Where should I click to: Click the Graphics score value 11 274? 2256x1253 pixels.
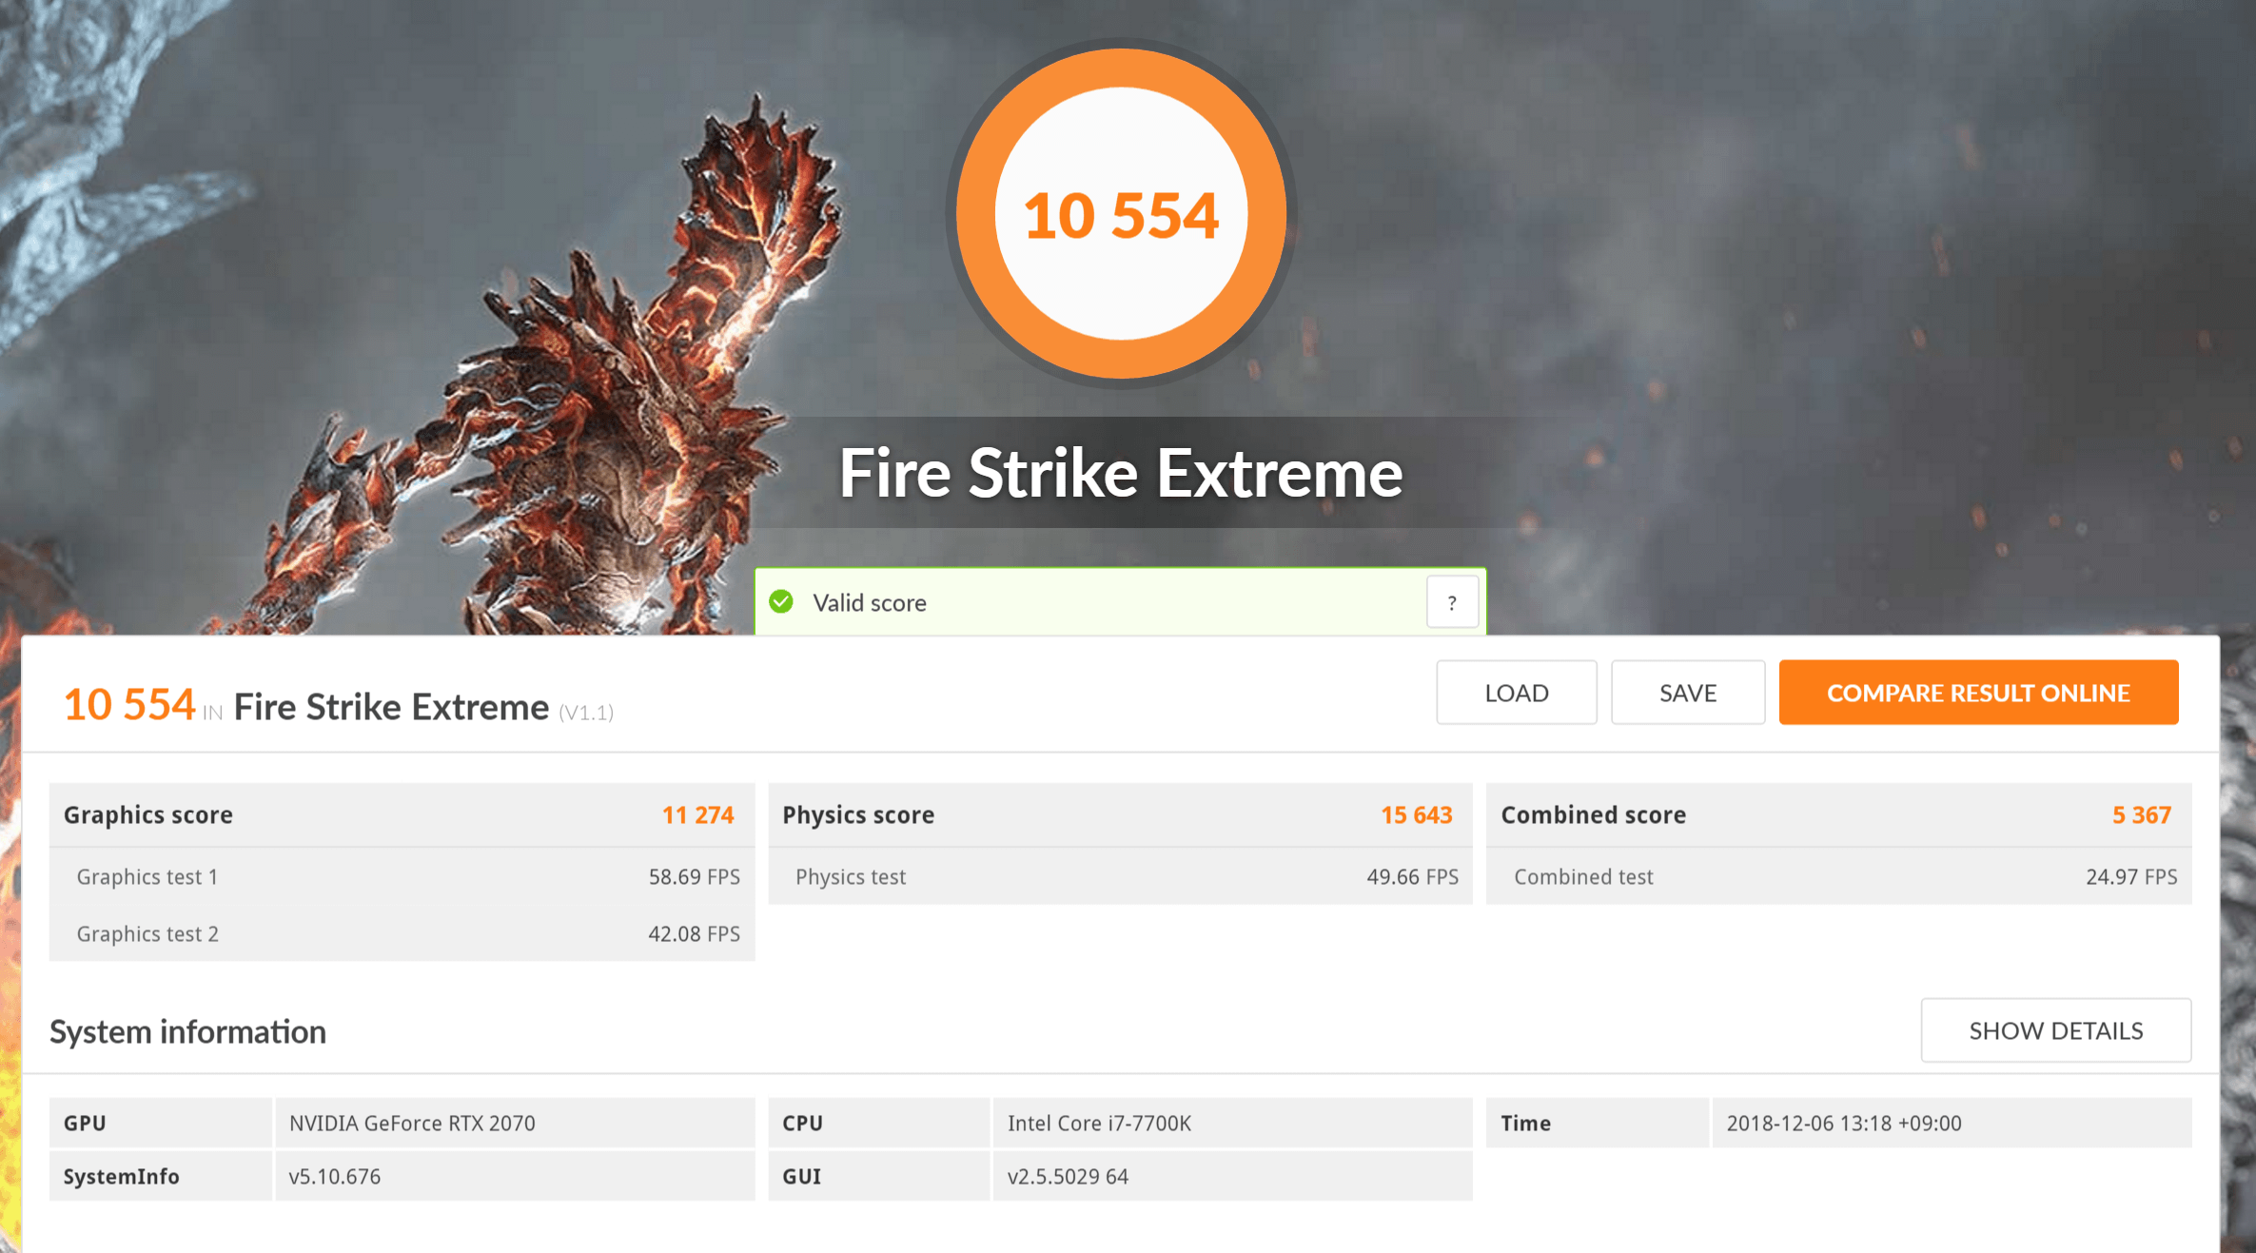tap(697, 814)
